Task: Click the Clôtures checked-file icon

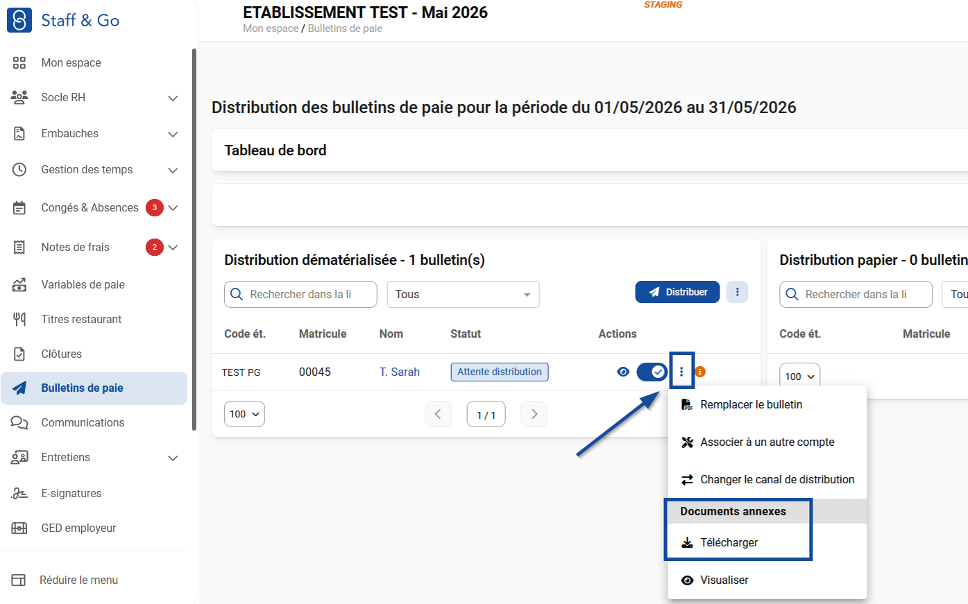Action: click(x=19, y=354)
